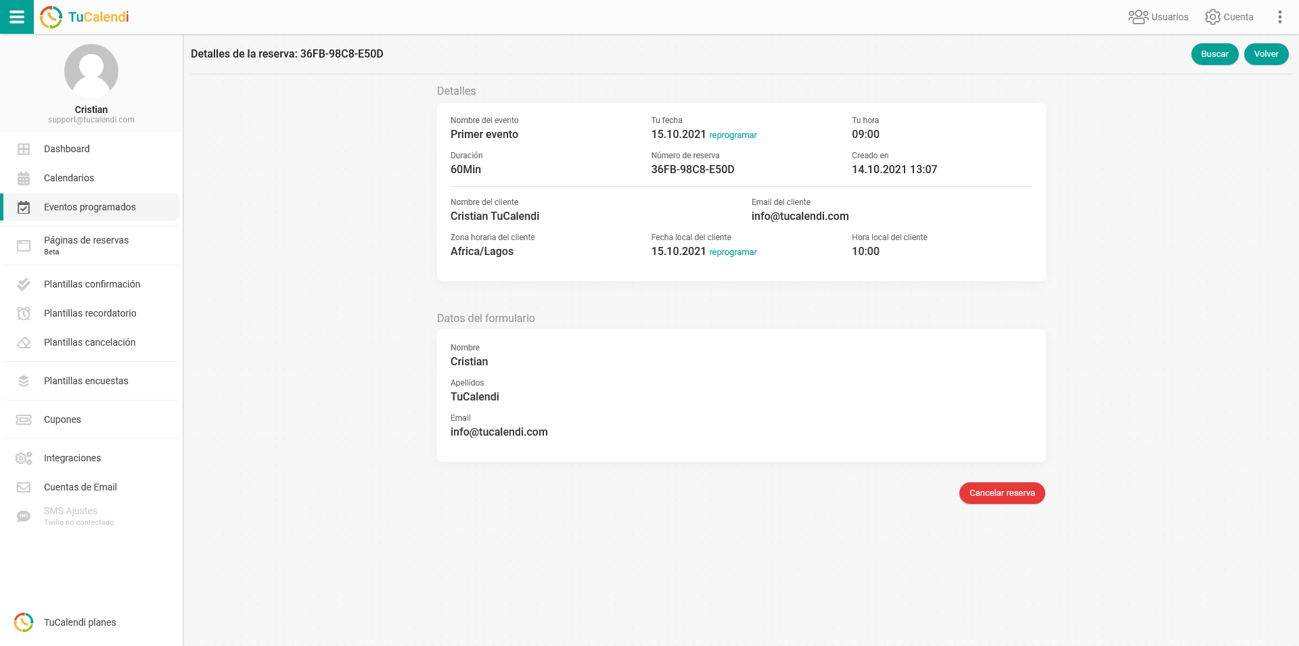Open Plantillas encuestas
Viewport: 1299px width, 646px height.
click(91, 381)
